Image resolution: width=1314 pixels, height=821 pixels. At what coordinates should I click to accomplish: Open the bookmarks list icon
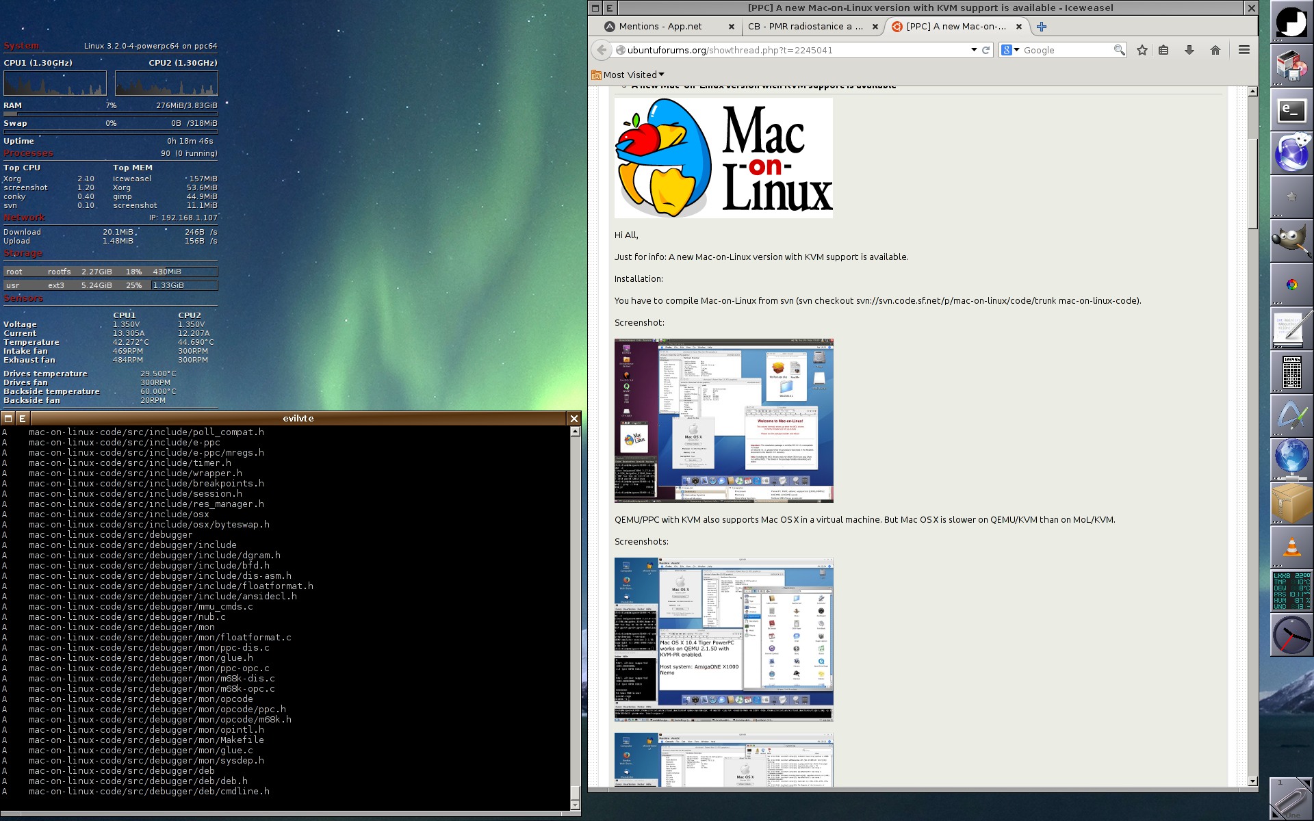[x=1163, y=50]
